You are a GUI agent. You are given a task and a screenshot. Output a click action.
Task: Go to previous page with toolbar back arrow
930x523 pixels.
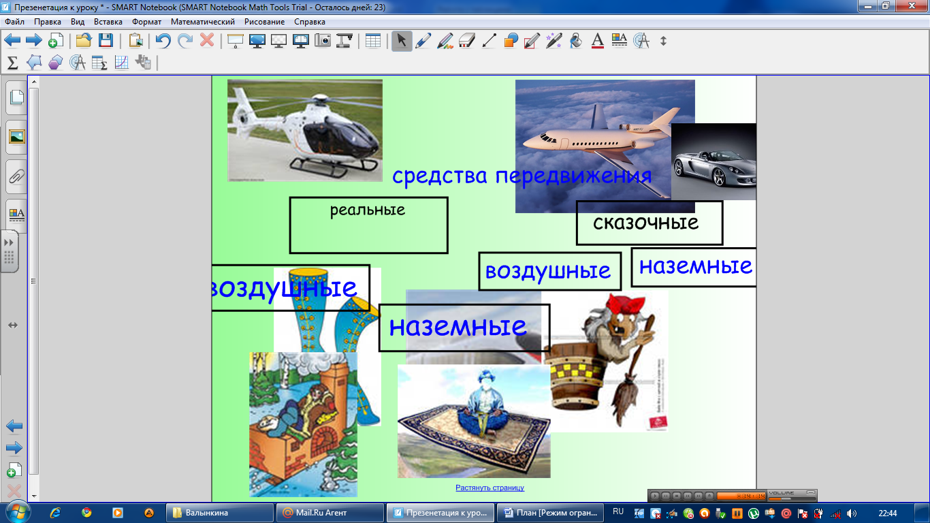click(x=12, y=41)
